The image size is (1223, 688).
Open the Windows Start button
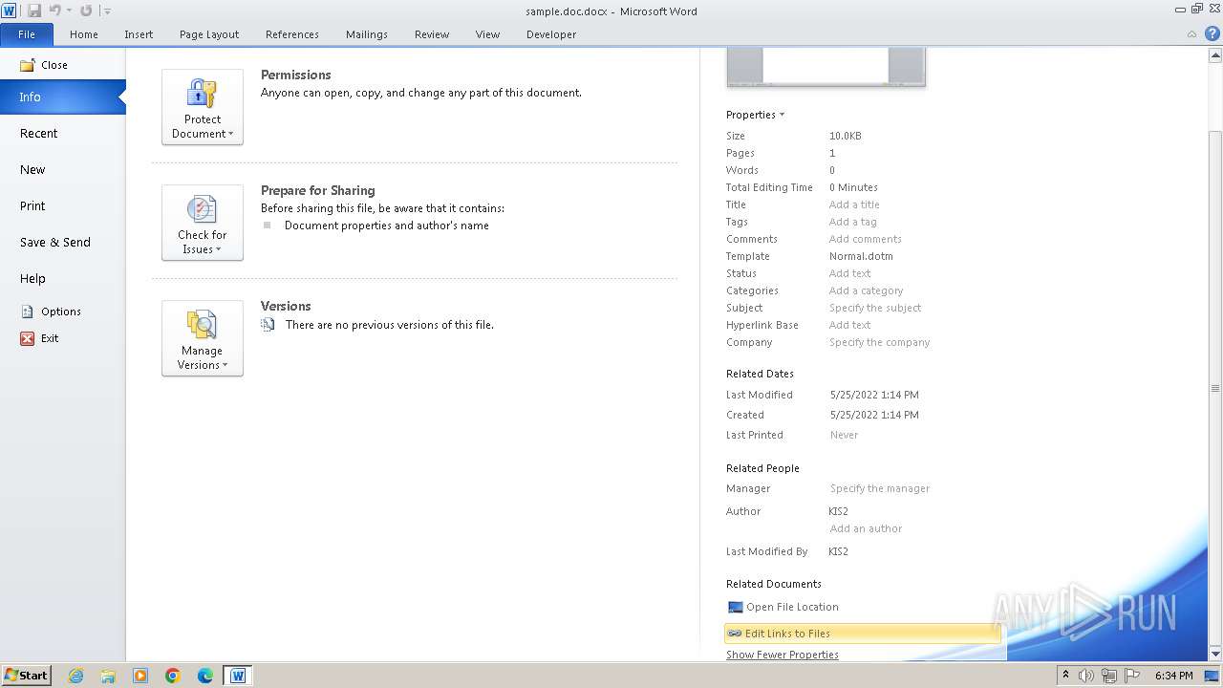tap(26, 676)
